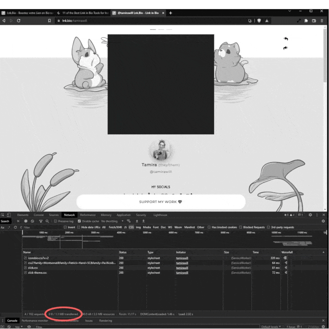The image size is (329, 329).
Task: Click the SUPPORT MY WORK button
Action: coord(161,201)
